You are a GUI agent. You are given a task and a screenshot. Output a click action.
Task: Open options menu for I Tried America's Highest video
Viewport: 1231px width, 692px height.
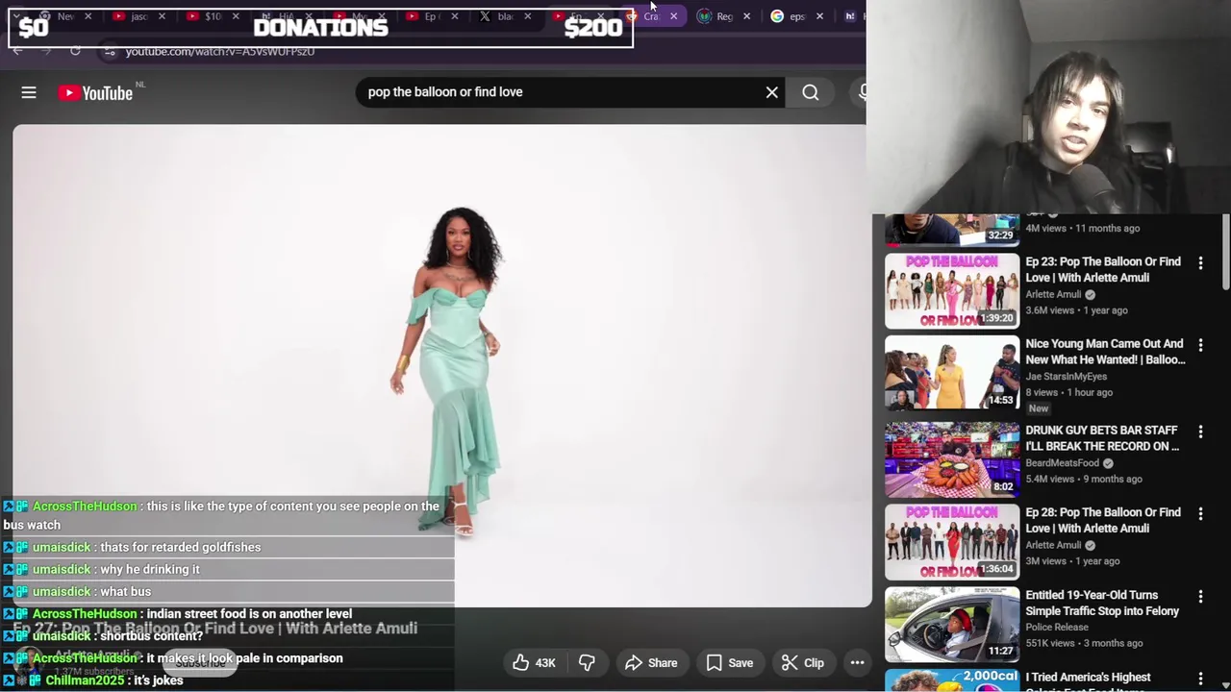coord(1200,679)
